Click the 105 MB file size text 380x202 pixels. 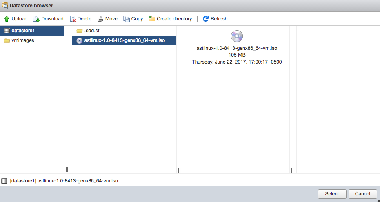237,55
